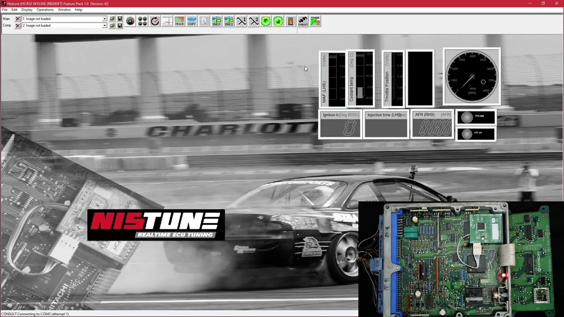Minimize the Nistune window
564x317 pixels.
coord(530,4)
